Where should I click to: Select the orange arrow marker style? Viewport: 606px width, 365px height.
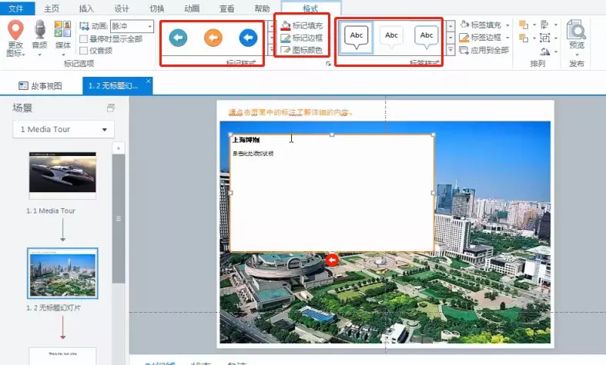pyautogui.click(x=213, y=38)
